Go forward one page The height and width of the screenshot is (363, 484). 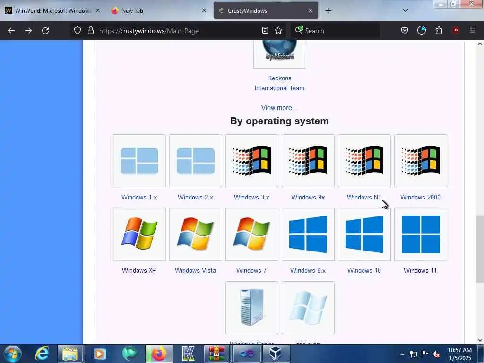tap(28, 31)
